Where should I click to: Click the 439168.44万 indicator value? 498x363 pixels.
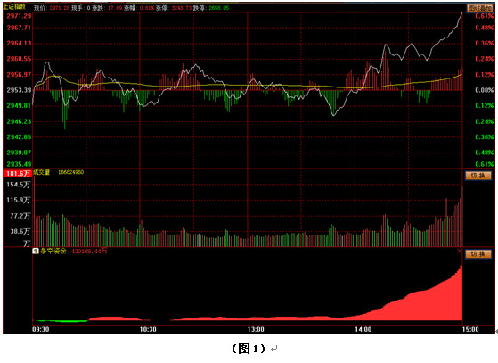tap(89, 252)
